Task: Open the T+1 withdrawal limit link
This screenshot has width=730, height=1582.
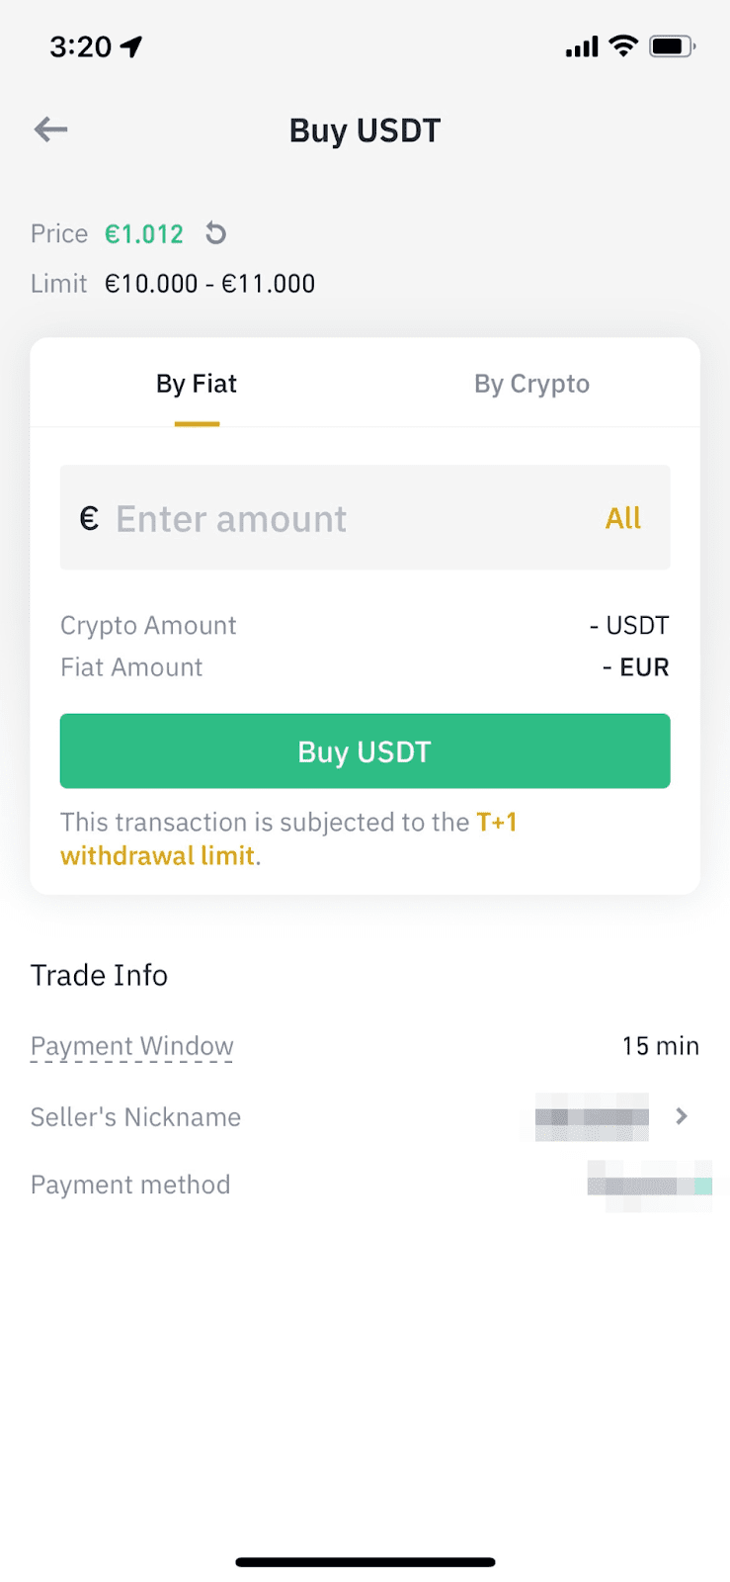Action: click(288, 838)
